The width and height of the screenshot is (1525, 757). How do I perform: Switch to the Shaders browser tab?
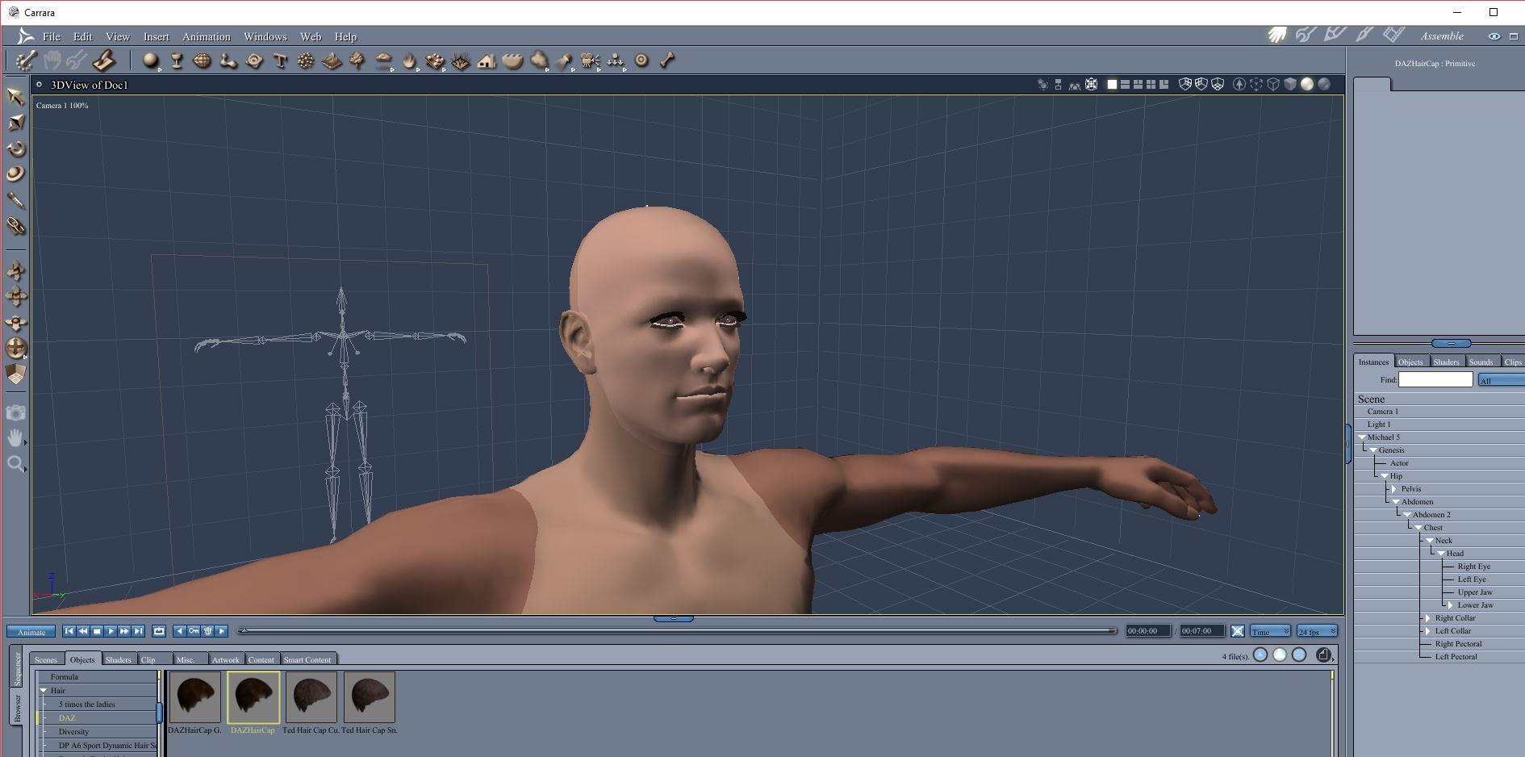pos(118,659)
